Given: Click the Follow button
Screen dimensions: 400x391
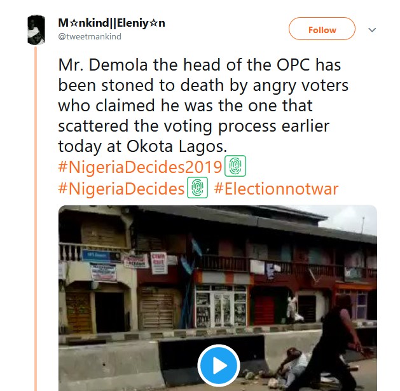Looking at the screenshot, I should click(x=322, y=30).
